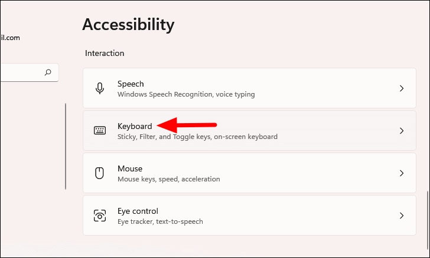Click the magnifier icon in the search box
This screenshot has height=258, width=430.
[48, 72]
